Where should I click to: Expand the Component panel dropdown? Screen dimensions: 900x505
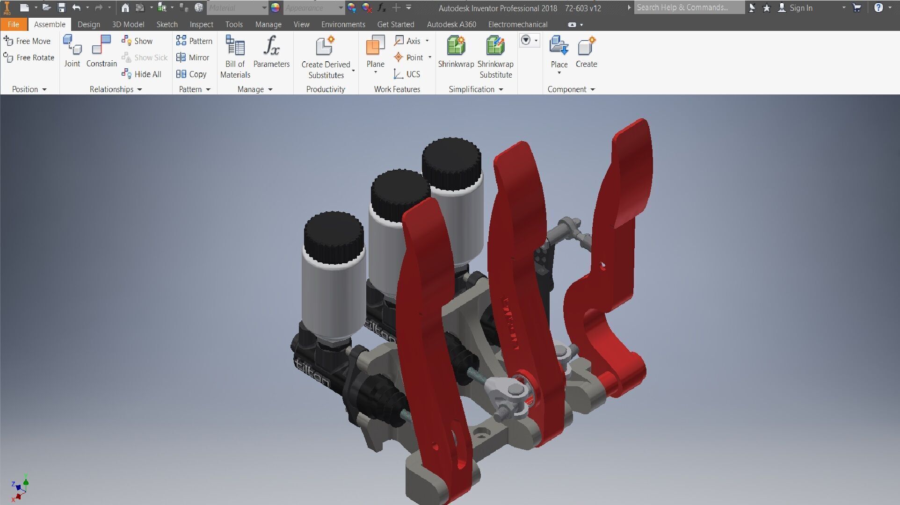592,89
